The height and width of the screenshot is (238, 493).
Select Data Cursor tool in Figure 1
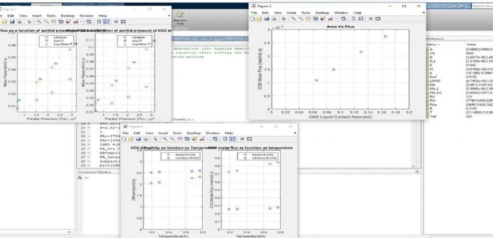(68, 22)
